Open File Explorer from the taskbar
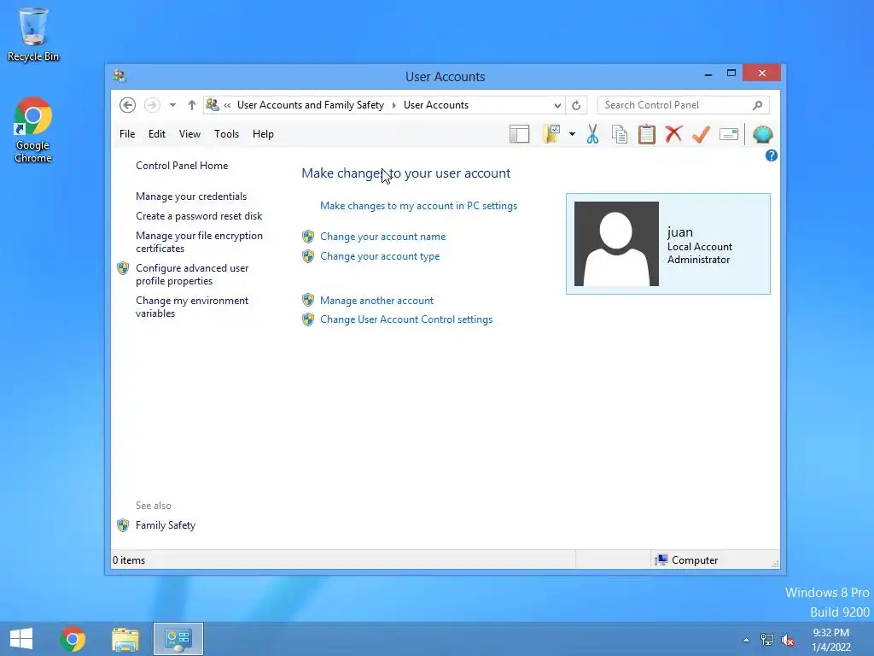874x656 pixels. coord(125,639)
